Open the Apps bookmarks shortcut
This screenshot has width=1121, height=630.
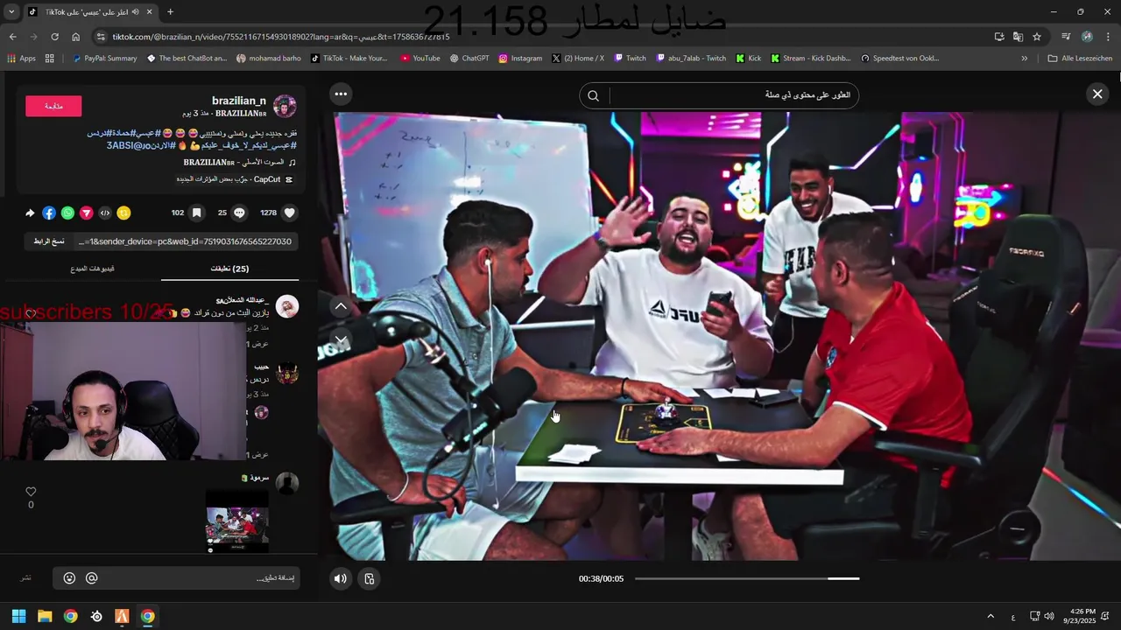tap(22, 59)
